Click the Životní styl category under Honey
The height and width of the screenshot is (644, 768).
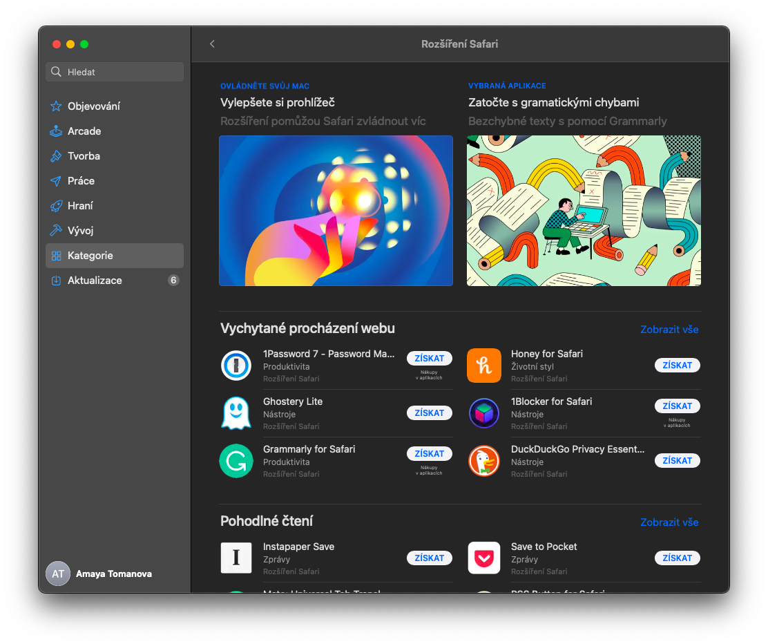(x=532, y=367)
